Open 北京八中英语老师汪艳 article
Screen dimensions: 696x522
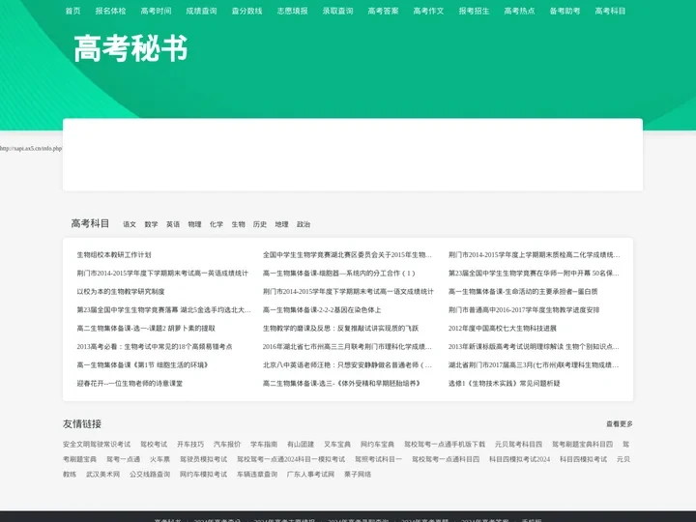click(347, 365)
